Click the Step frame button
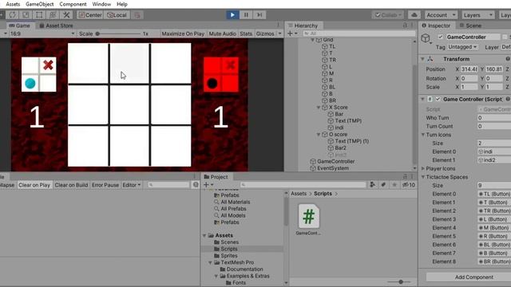Screen dimensions: 511x287 point(259,15)
